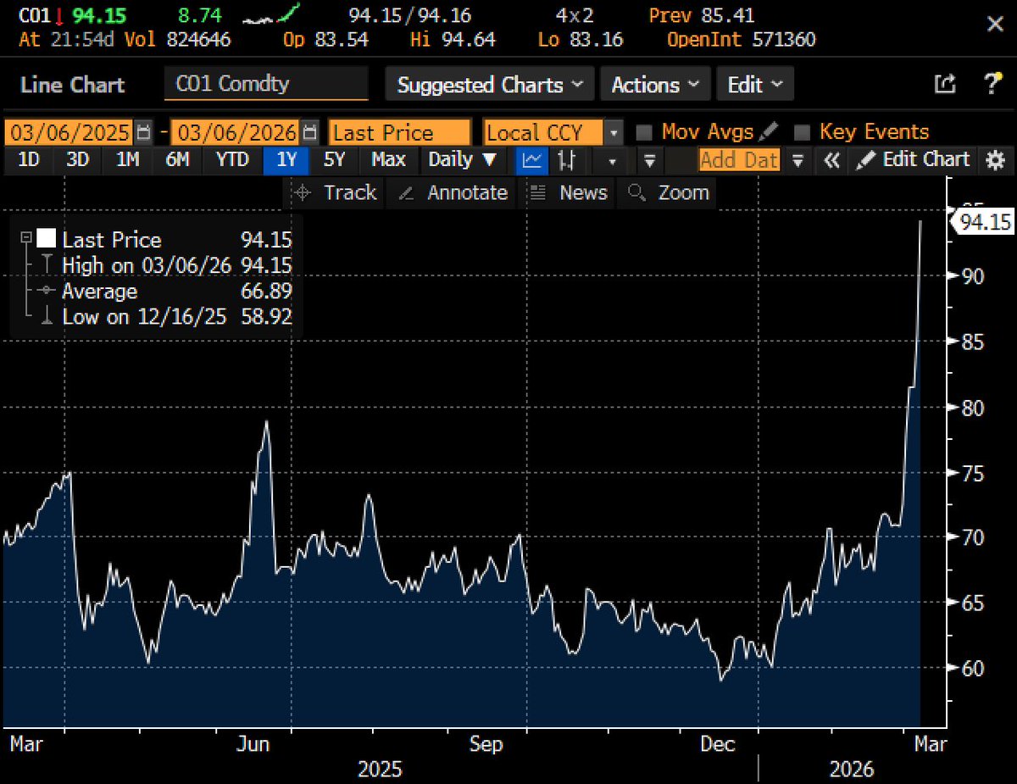The height and width of the screenshot is (784, 1017).
Task: Click the Last Price white color swatch
Action: pyautogui.click(x=47, y=239)
